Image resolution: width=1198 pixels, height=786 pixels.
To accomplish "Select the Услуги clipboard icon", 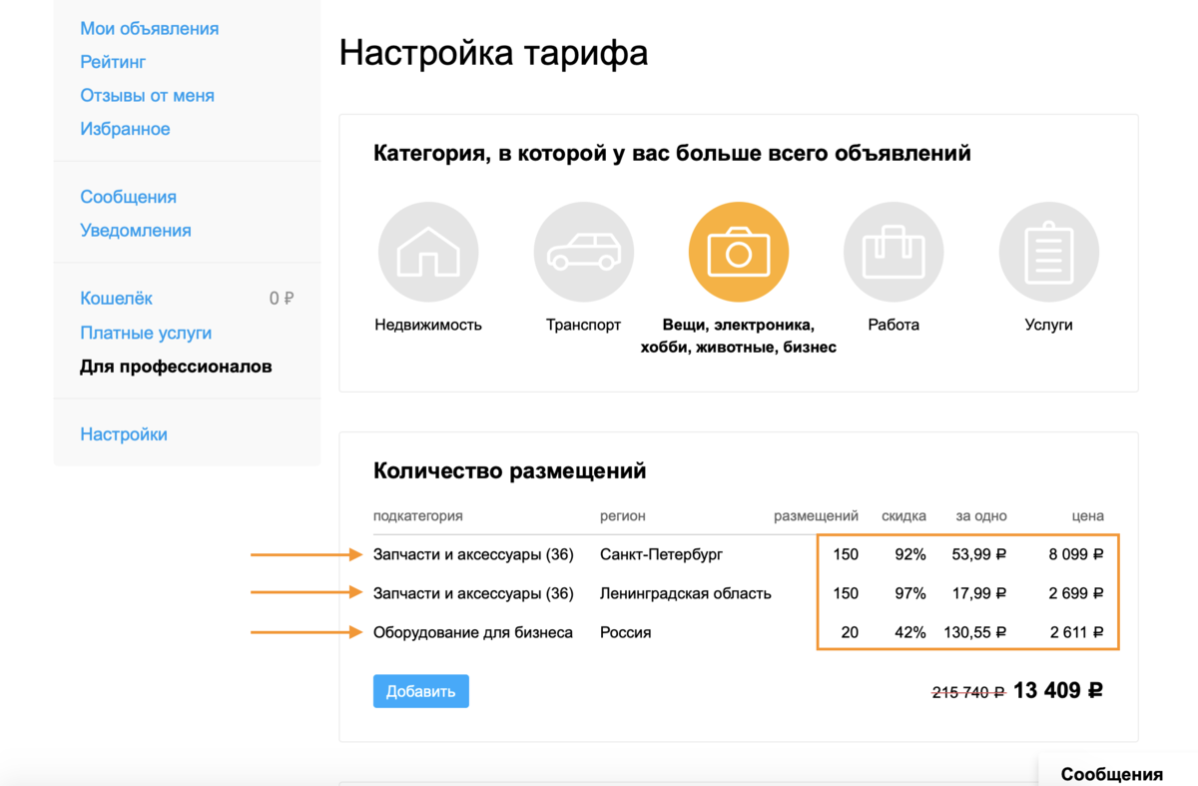I will tap(1048, 251).
